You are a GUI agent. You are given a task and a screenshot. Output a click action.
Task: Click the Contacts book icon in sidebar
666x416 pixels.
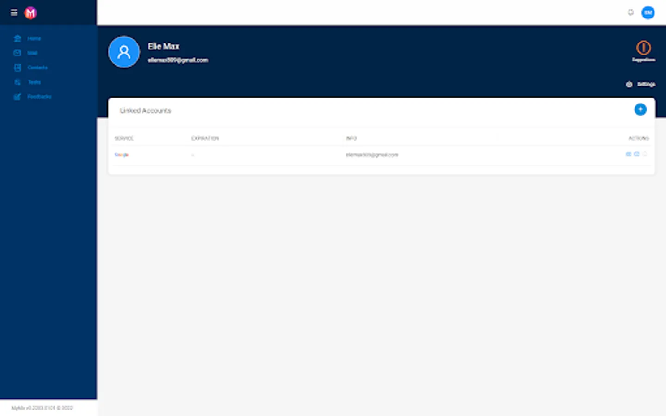pos(18,67)
